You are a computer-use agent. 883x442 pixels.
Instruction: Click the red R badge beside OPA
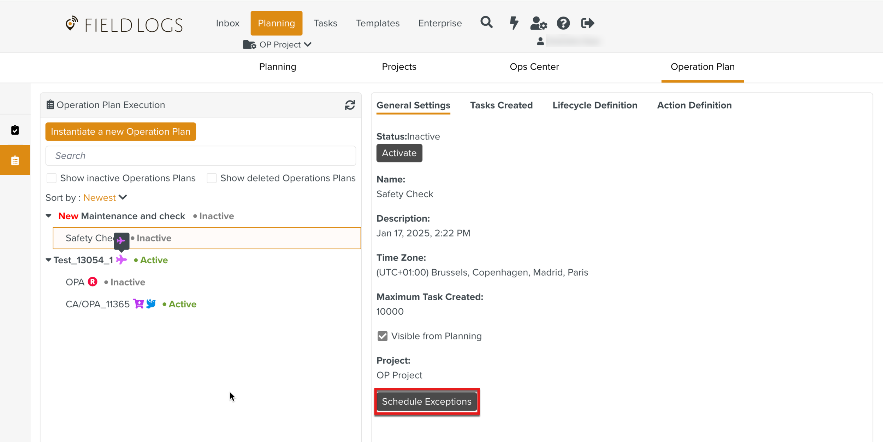click(x=93, y=282)
